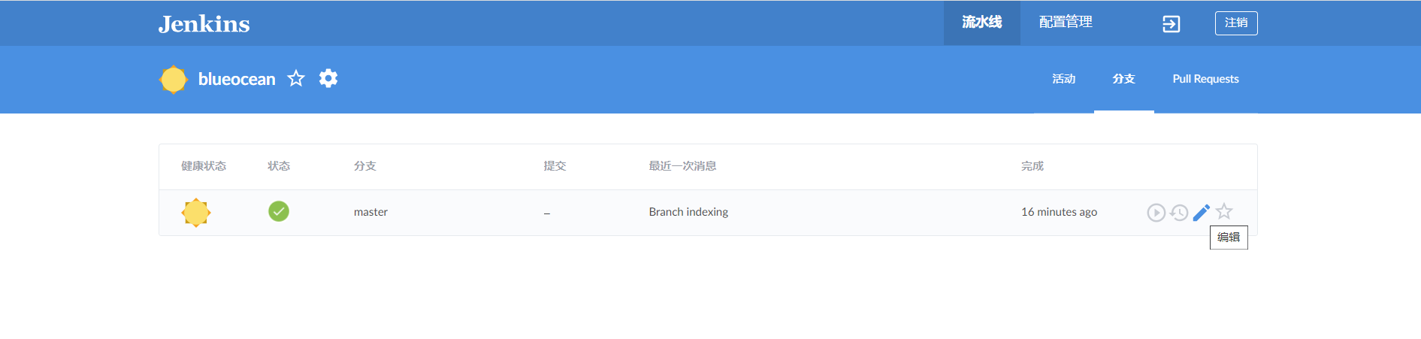Screen dimensions: 1421x339
Task: Open master branch history icon
Action: tap(1179, 213)
